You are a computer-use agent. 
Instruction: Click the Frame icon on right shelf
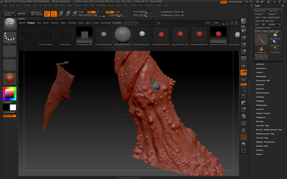[x=244, y=96]
